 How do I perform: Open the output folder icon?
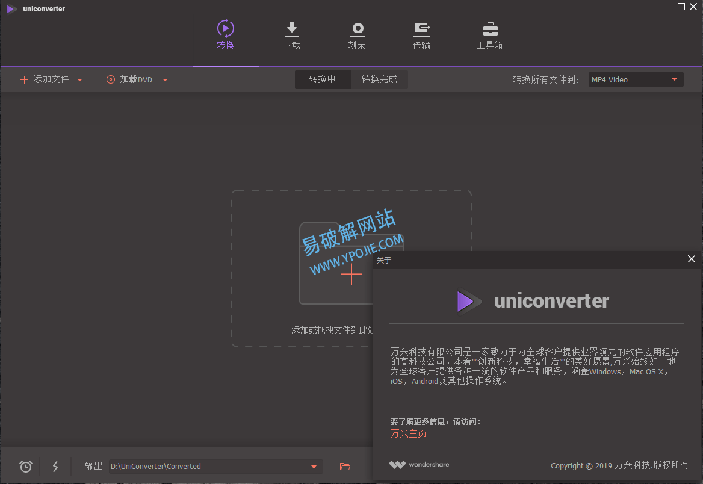pyautogui.click(x=345, y=467)
